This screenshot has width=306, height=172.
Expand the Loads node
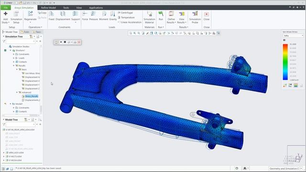click(14, 58)
